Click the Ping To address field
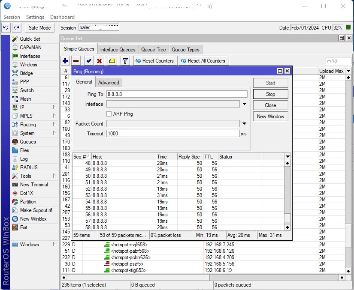Viewport: 354px width, 290px height. (177, 94)
